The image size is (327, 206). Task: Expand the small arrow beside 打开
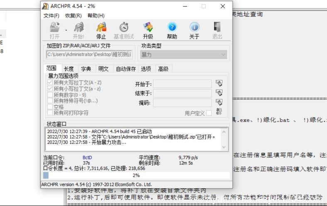[66, 30]
